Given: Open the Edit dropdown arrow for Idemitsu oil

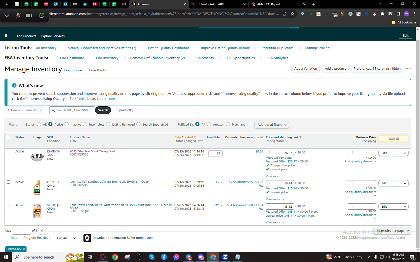Looking at the screenshot, I should 405,183.
